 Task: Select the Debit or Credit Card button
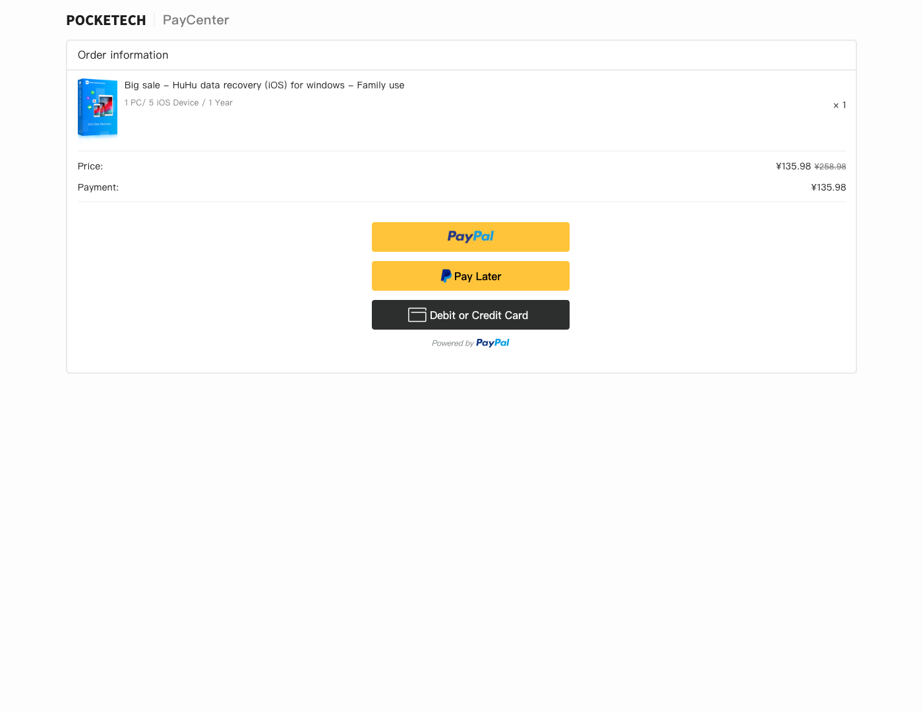click(471, 315)
